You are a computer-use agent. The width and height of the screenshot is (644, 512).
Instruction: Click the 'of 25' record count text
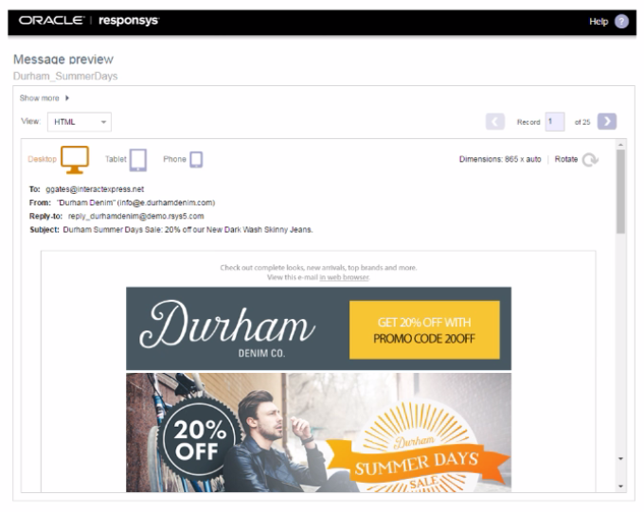[582, 122]
